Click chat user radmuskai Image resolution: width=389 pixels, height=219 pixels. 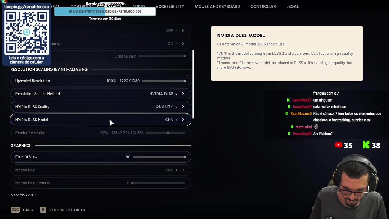tap(303, 127)
